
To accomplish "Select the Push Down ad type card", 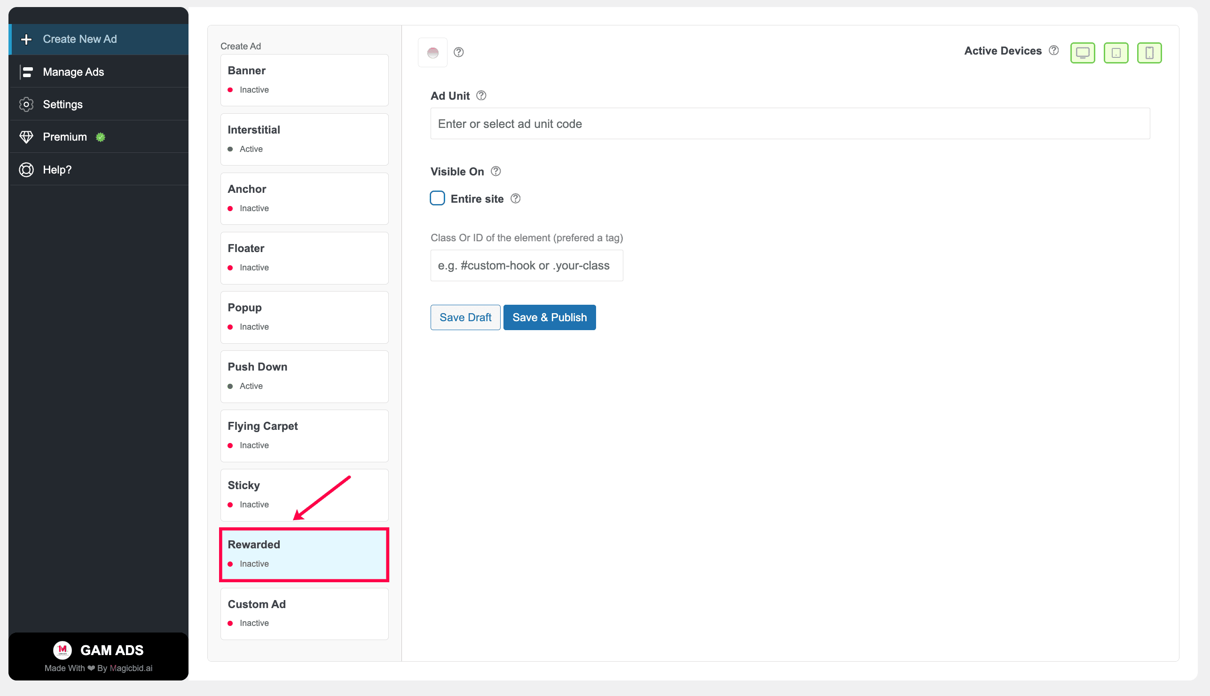I will (304, 377).
